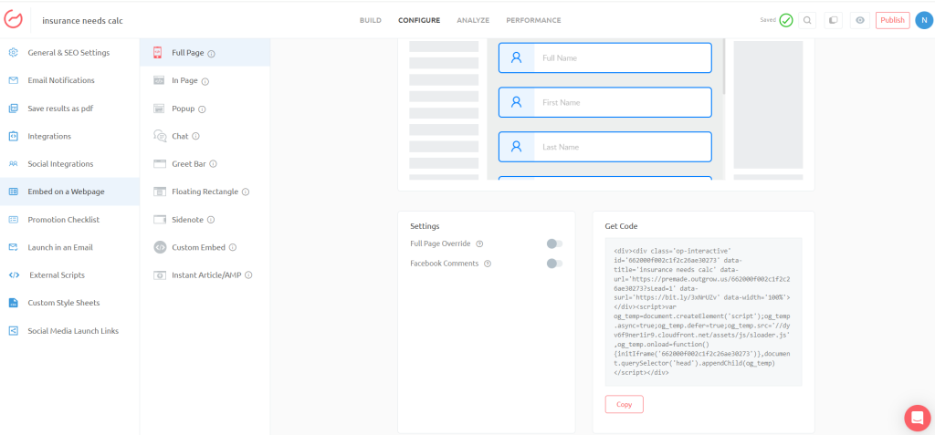Switch to the BUILD tab
The width and height of the screenshot is (935, 435).
[x=371, y=20]
